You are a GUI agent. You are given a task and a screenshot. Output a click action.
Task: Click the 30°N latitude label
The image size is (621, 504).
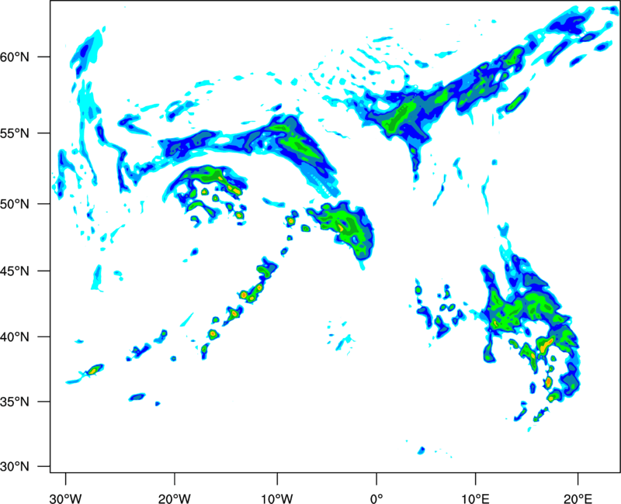point(15,467)
